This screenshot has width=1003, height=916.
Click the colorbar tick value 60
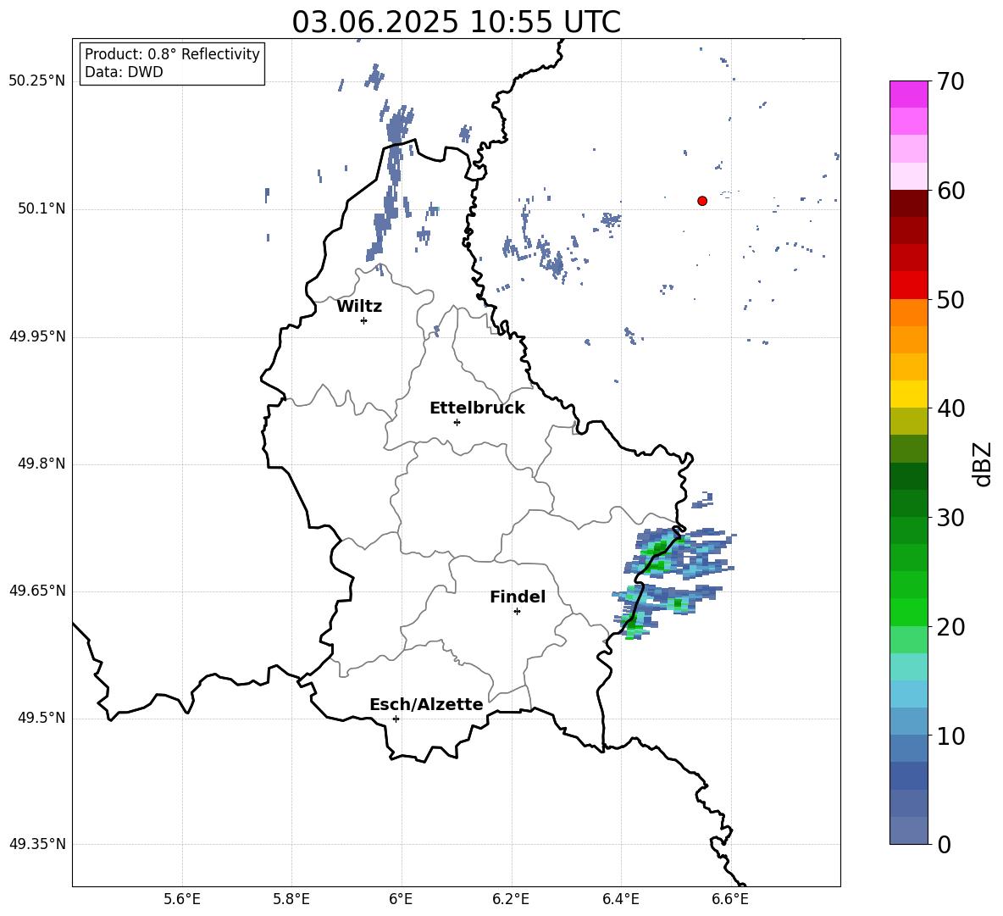[x=951, y=191]
